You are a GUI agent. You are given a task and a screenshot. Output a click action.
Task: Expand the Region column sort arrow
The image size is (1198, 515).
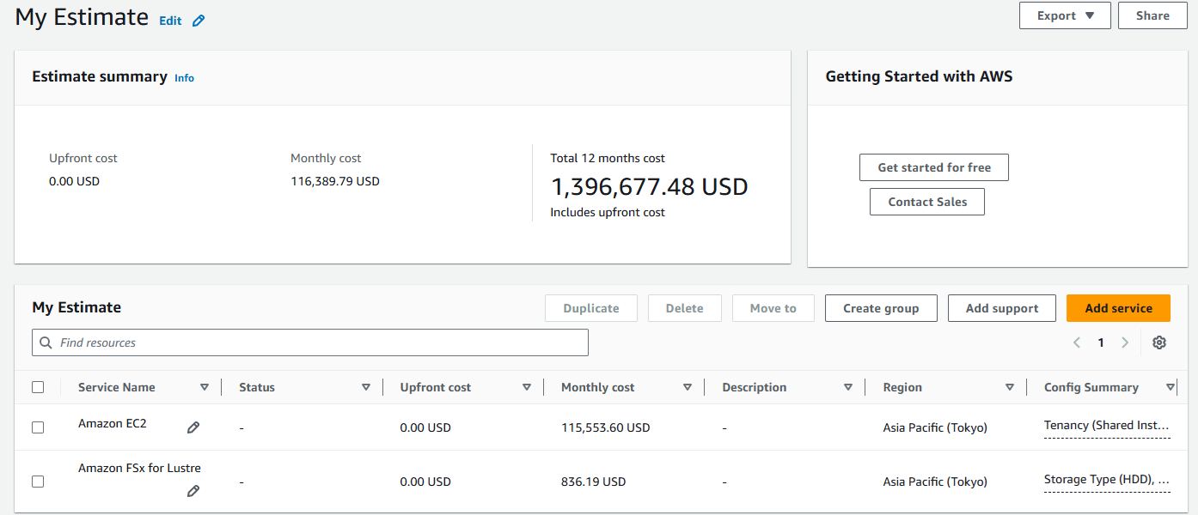click(x=1010, y=387)
